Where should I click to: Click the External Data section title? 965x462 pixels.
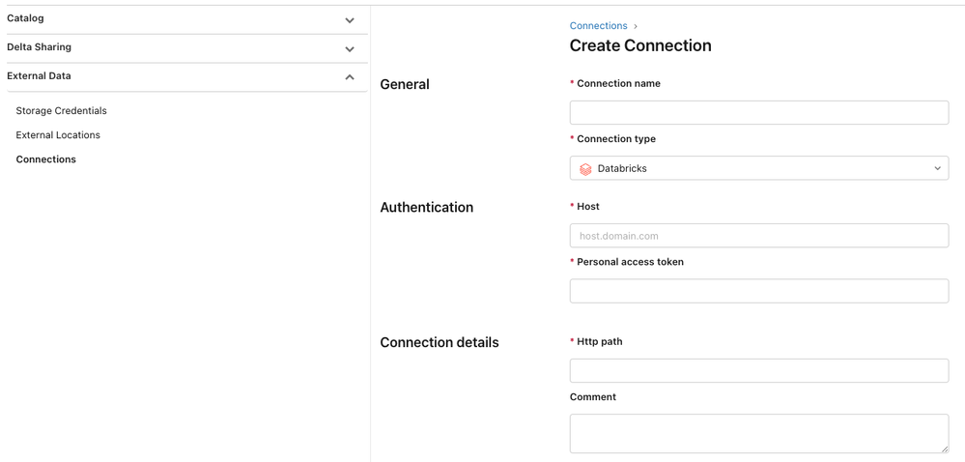(x=39, y=76)
